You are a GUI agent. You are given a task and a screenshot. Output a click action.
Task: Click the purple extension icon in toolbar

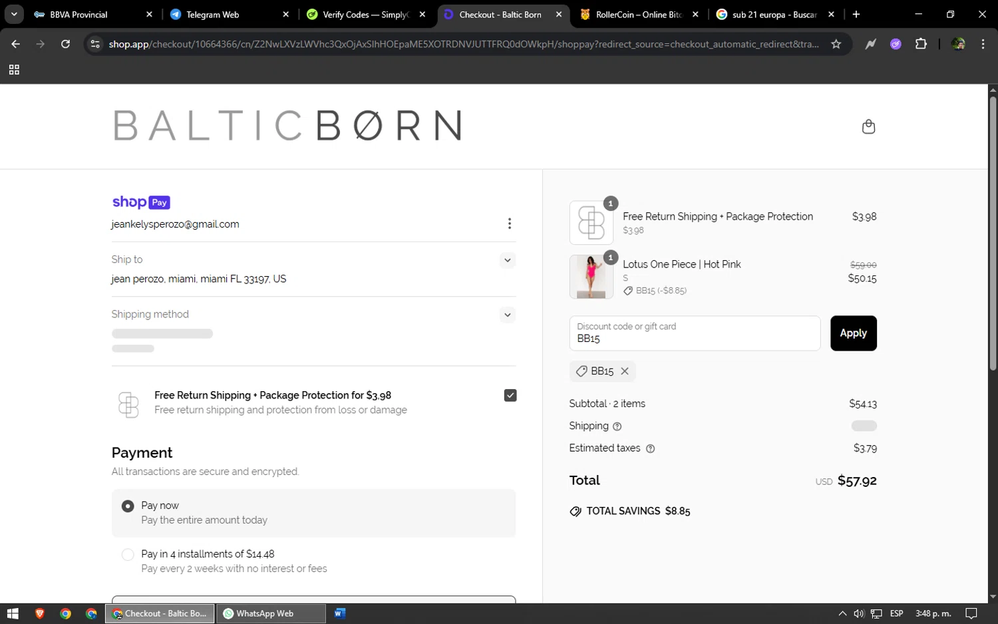tap(896, 44)
